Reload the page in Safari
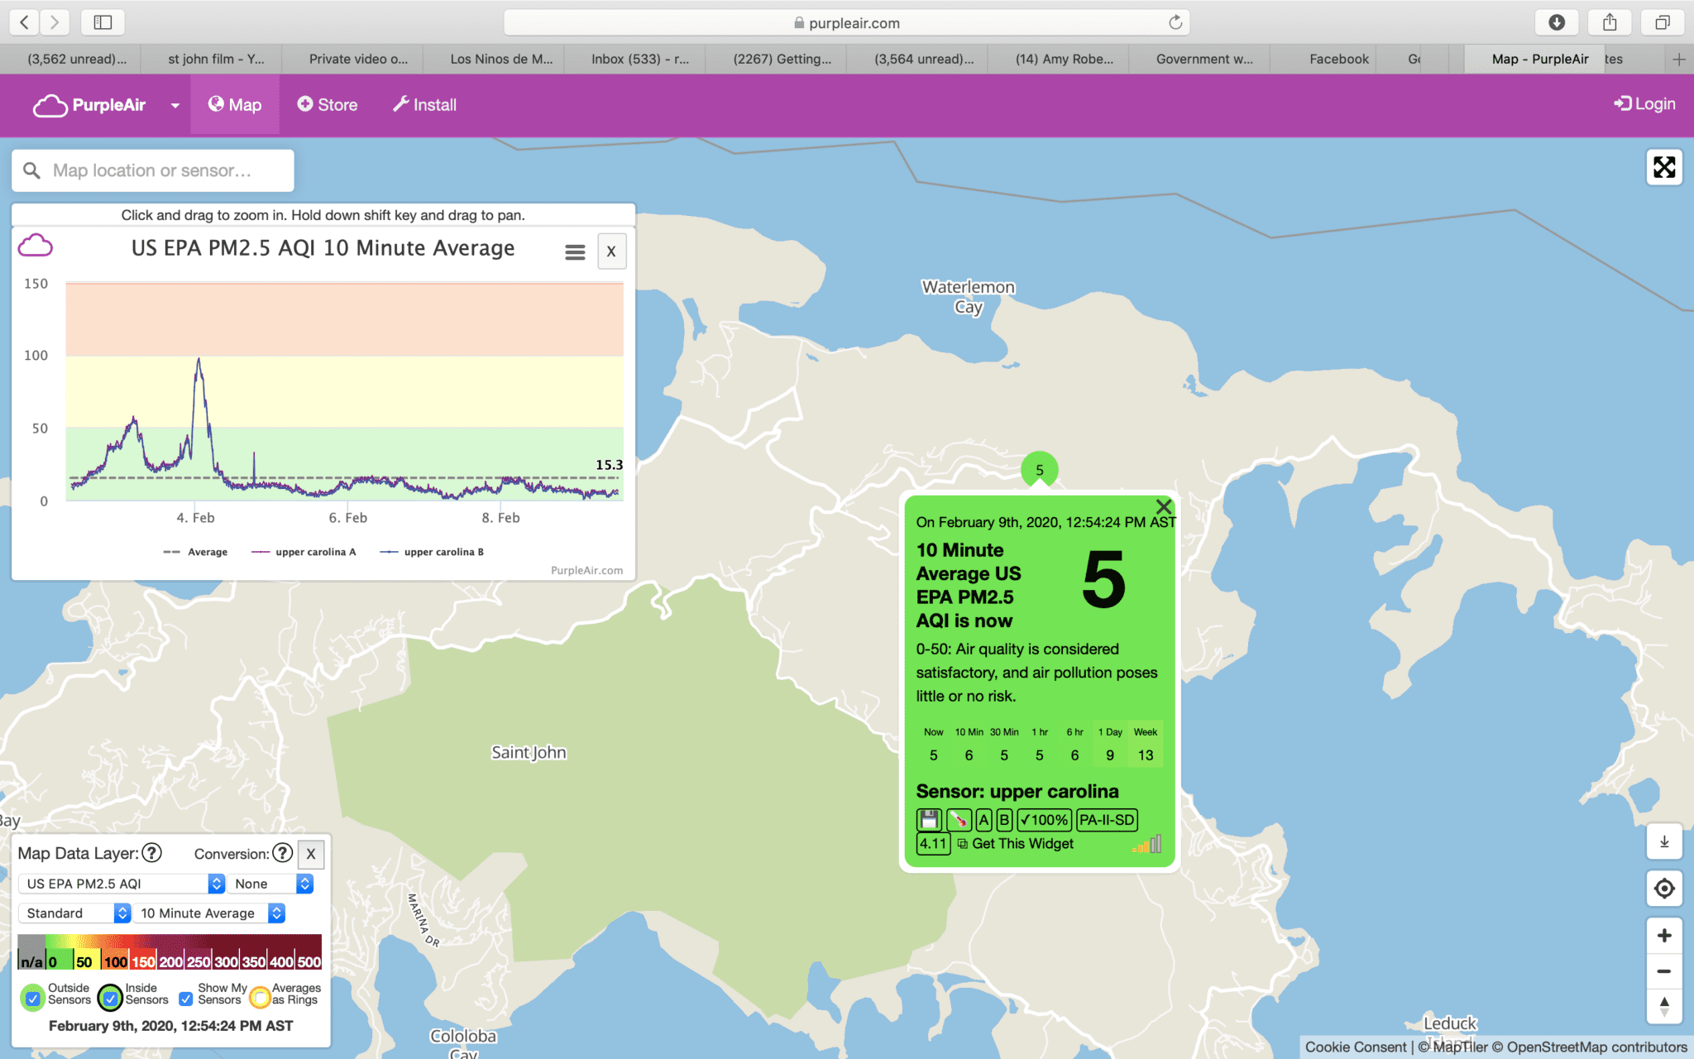This screenshot has width=1694, height=1059. click(x=1175, y=22)
